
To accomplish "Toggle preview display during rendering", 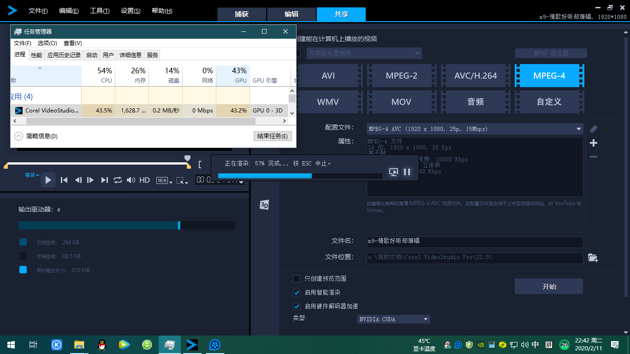I will point(393,172).
